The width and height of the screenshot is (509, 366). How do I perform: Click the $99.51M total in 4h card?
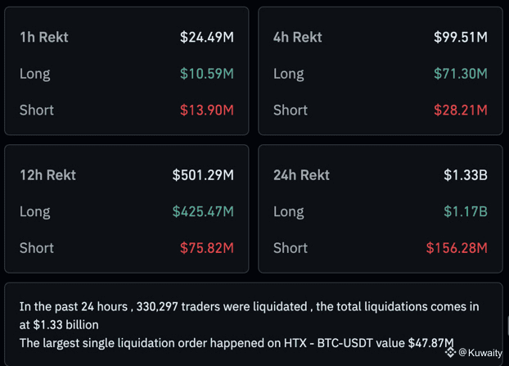461,38
